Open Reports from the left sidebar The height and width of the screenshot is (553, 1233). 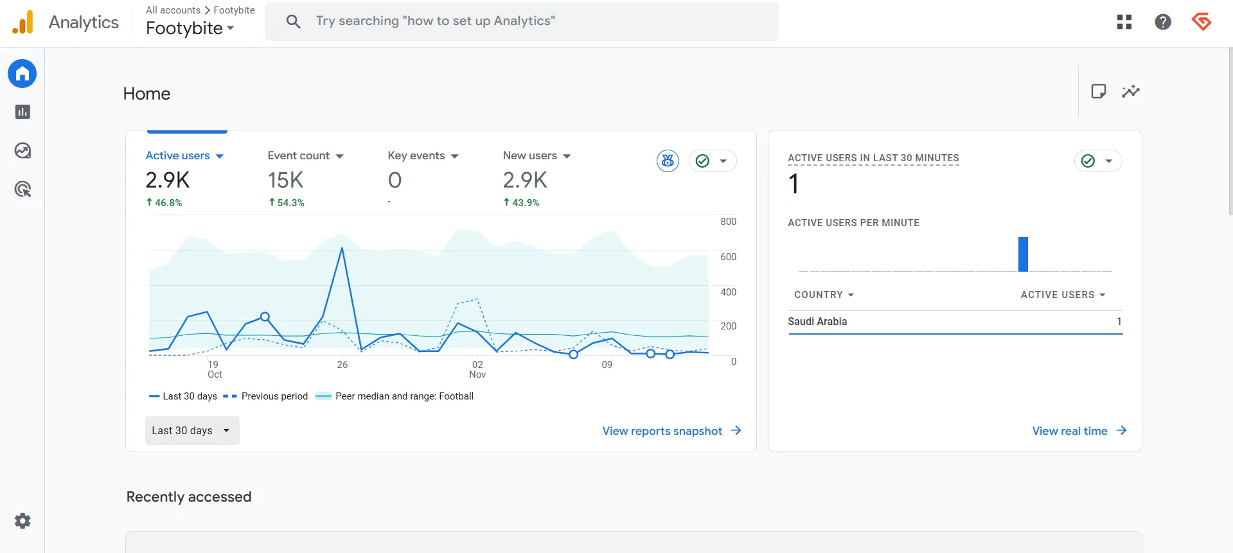point(22,112)
